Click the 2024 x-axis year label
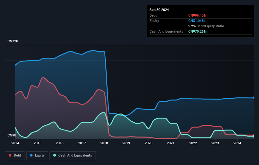Viewport: 259px width, 165px height. point(237,143)
